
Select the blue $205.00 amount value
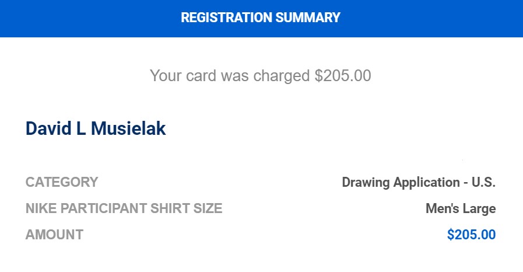[471, 235]
